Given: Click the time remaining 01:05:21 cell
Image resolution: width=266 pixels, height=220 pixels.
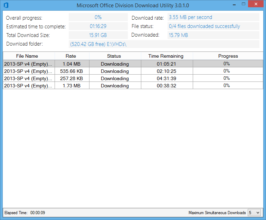Looking at the screenshot, I should [x=167, y=64].
